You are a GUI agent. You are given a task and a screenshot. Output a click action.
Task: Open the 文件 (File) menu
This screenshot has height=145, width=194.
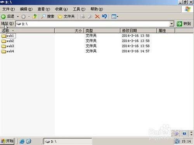click(9, 9)
